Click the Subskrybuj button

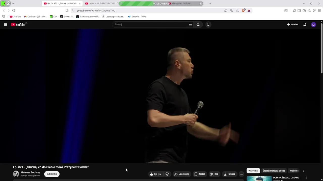pos(52,174)
